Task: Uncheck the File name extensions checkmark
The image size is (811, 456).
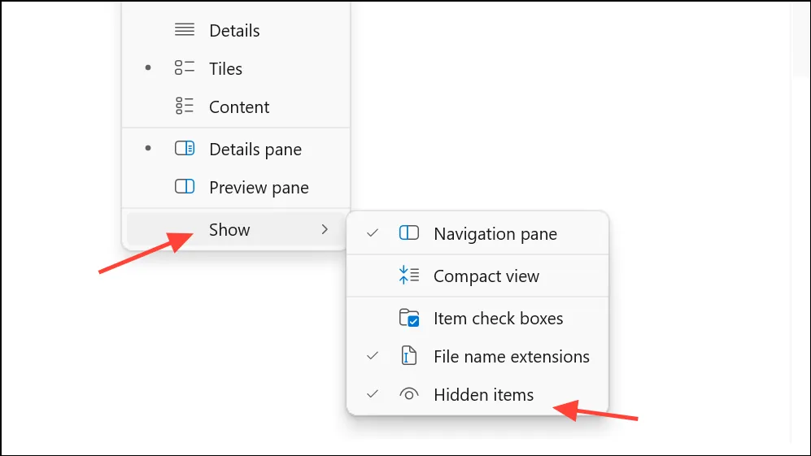Action: (373, 356)
